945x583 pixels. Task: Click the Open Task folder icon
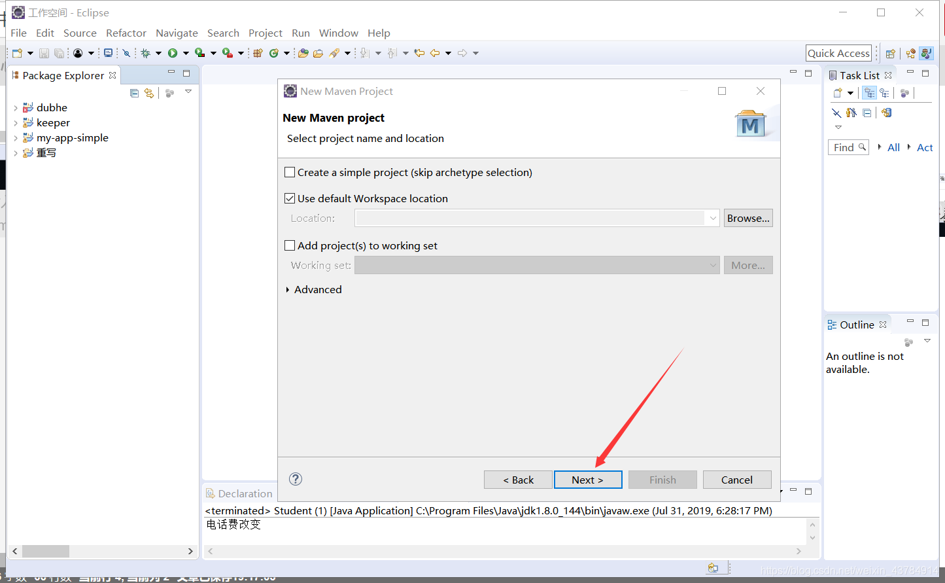318,53
